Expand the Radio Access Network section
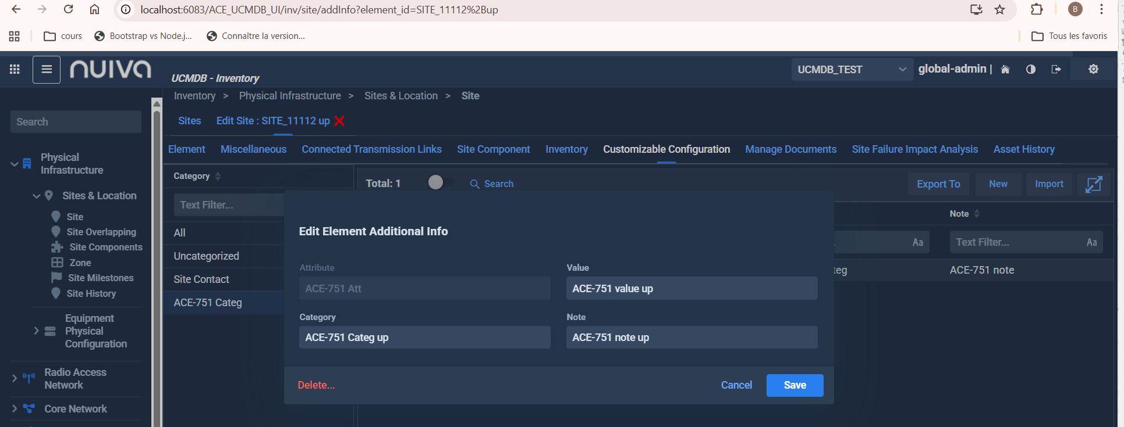Viewport: 1124px width, 427px height. pos(15,378)
